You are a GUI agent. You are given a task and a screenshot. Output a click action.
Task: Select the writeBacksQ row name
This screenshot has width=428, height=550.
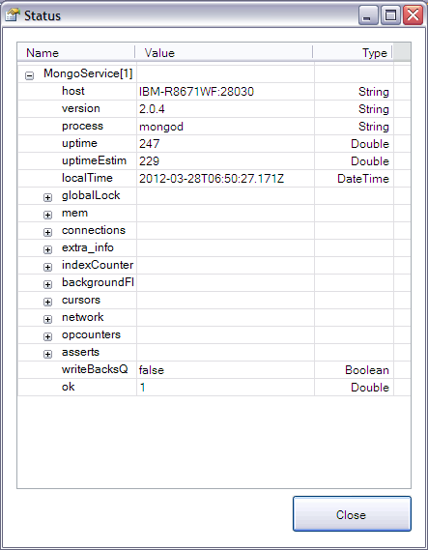click(x=95, y=369)
